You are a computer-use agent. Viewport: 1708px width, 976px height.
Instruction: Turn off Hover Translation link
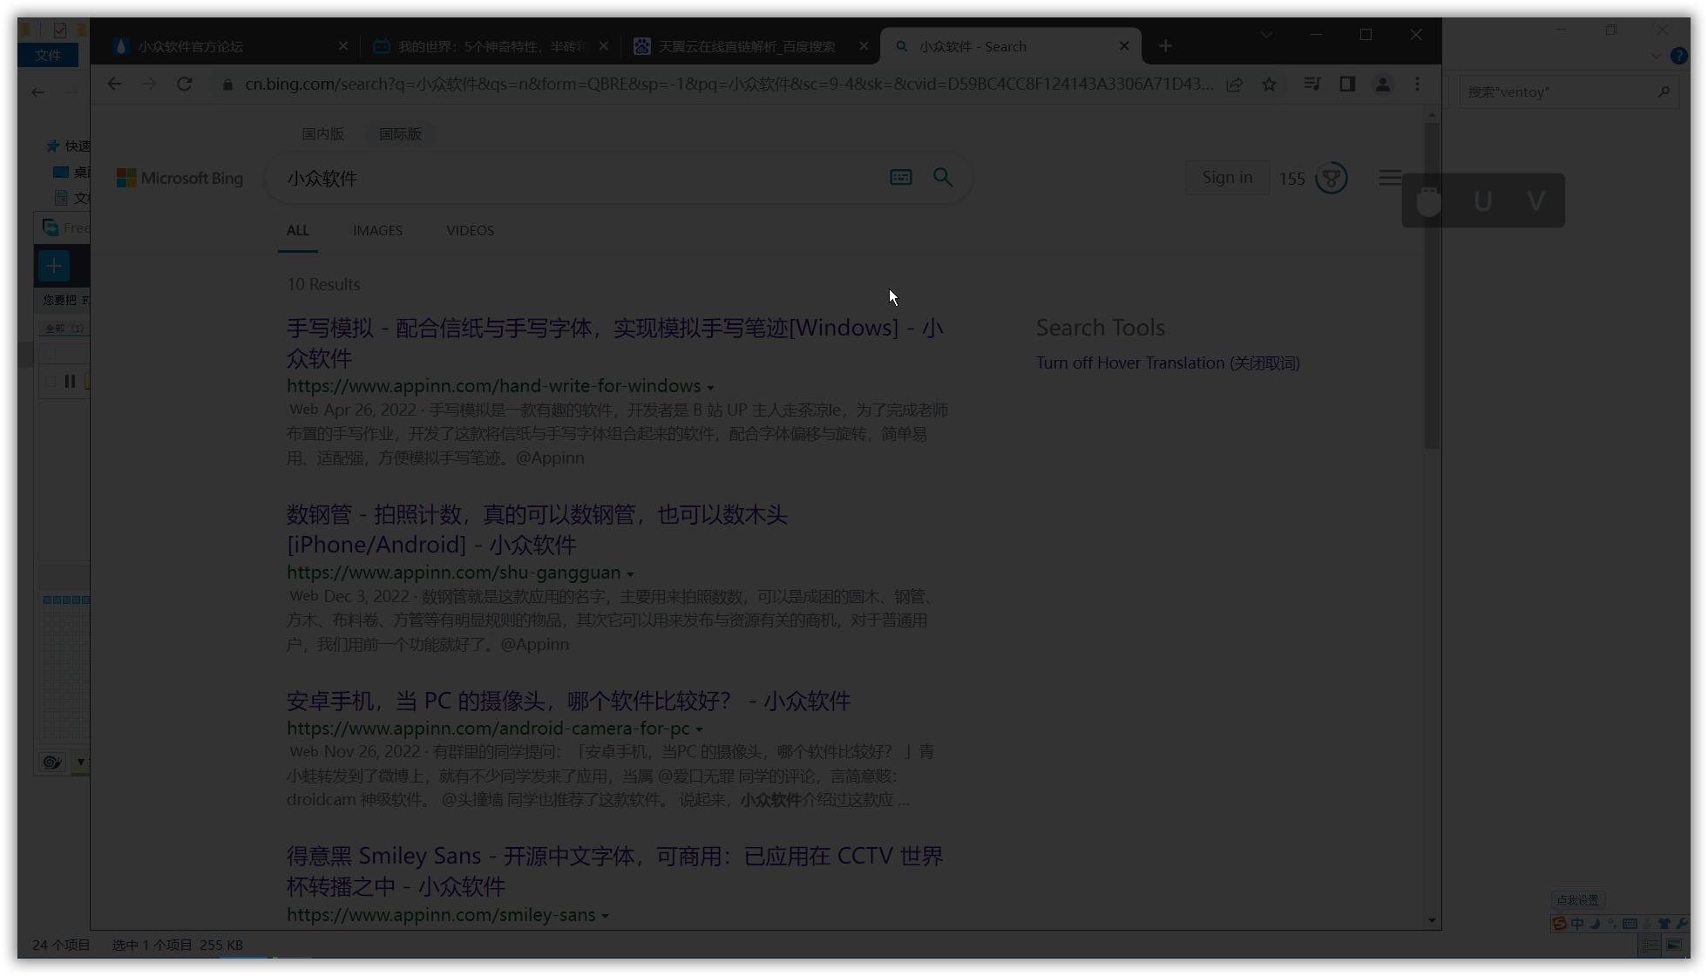pos(1167,363)
